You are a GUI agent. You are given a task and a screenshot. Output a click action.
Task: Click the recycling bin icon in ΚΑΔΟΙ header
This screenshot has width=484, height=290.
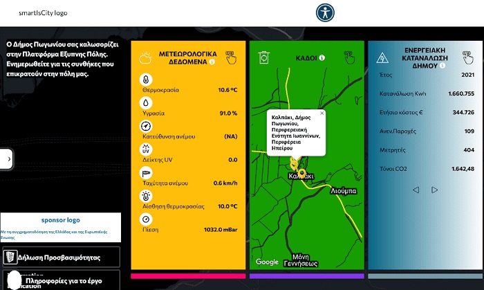tap(263, 58)
